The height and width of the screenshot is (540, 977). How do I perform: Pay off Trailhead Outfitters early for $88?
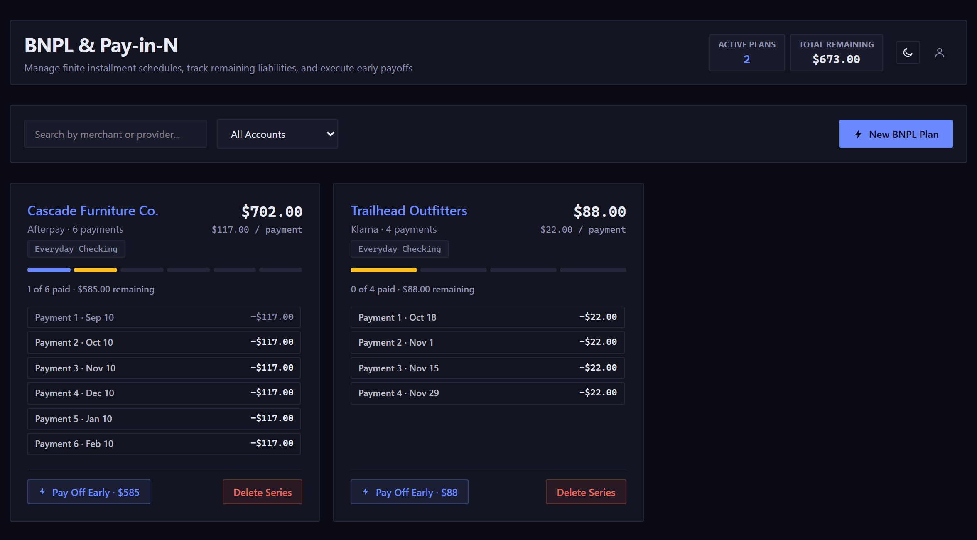[x=410, y=492]
